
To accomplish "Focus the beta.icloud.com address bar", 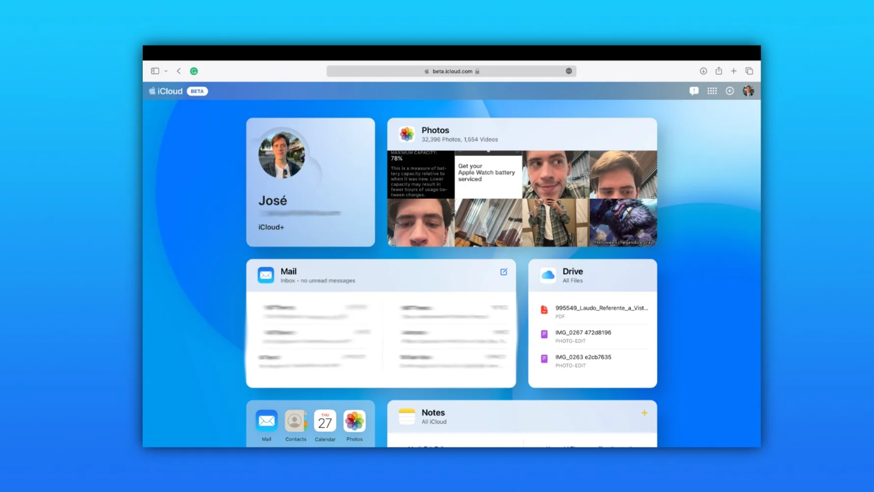I will (x=451, y=71).
